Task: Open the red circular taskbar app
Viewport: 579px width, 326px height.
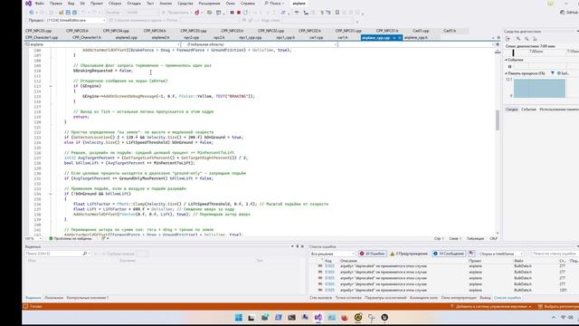Action: pos(345,317)
